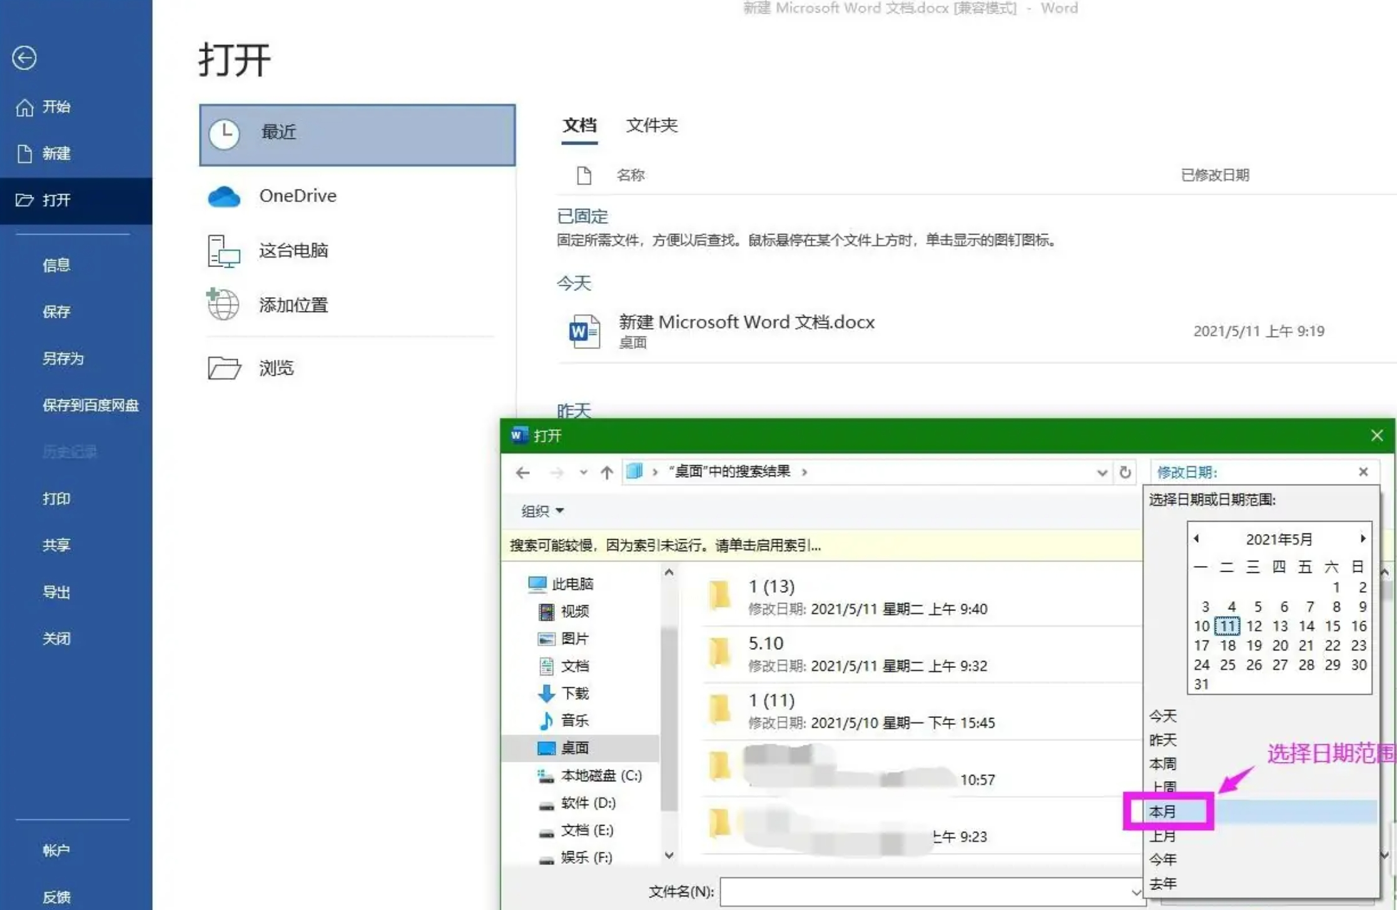Click the refresh icon in address bar

pos(1125,472)
